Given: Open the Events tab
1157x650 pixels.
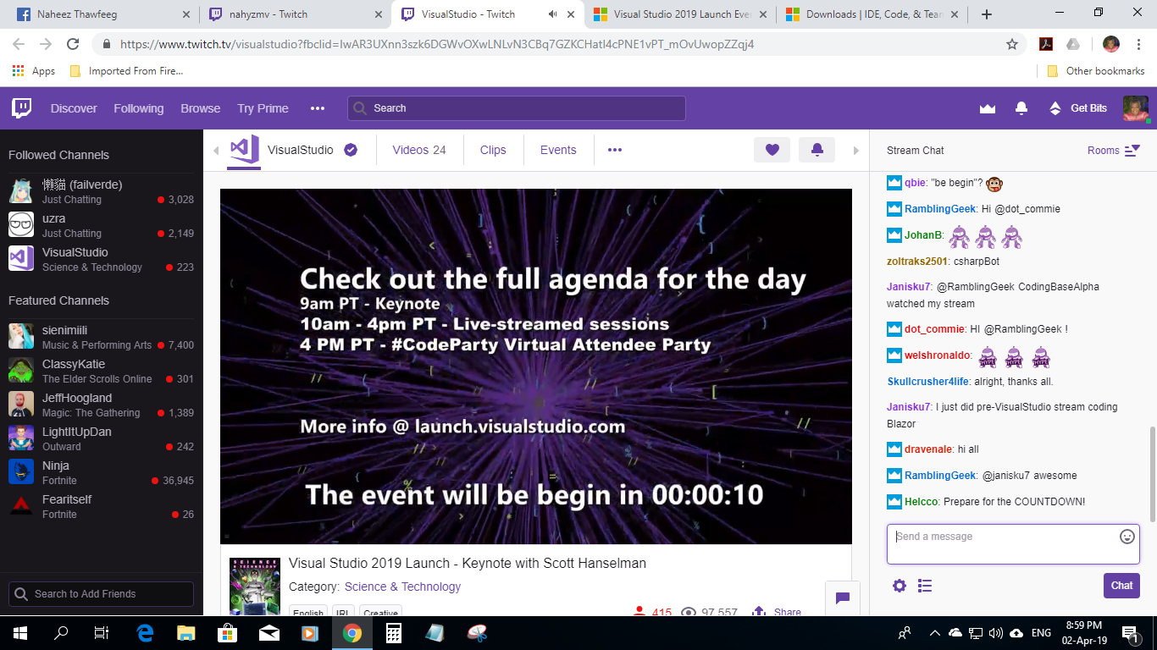Looking at the screenshot, I should (x=558, y=150).
